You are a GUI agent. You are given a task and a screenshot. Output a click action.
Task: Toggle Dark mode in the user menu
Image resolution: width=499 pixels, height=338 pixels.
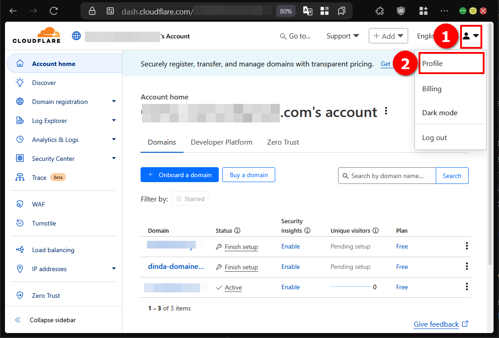pyautogui.click(x=451, y=113)
